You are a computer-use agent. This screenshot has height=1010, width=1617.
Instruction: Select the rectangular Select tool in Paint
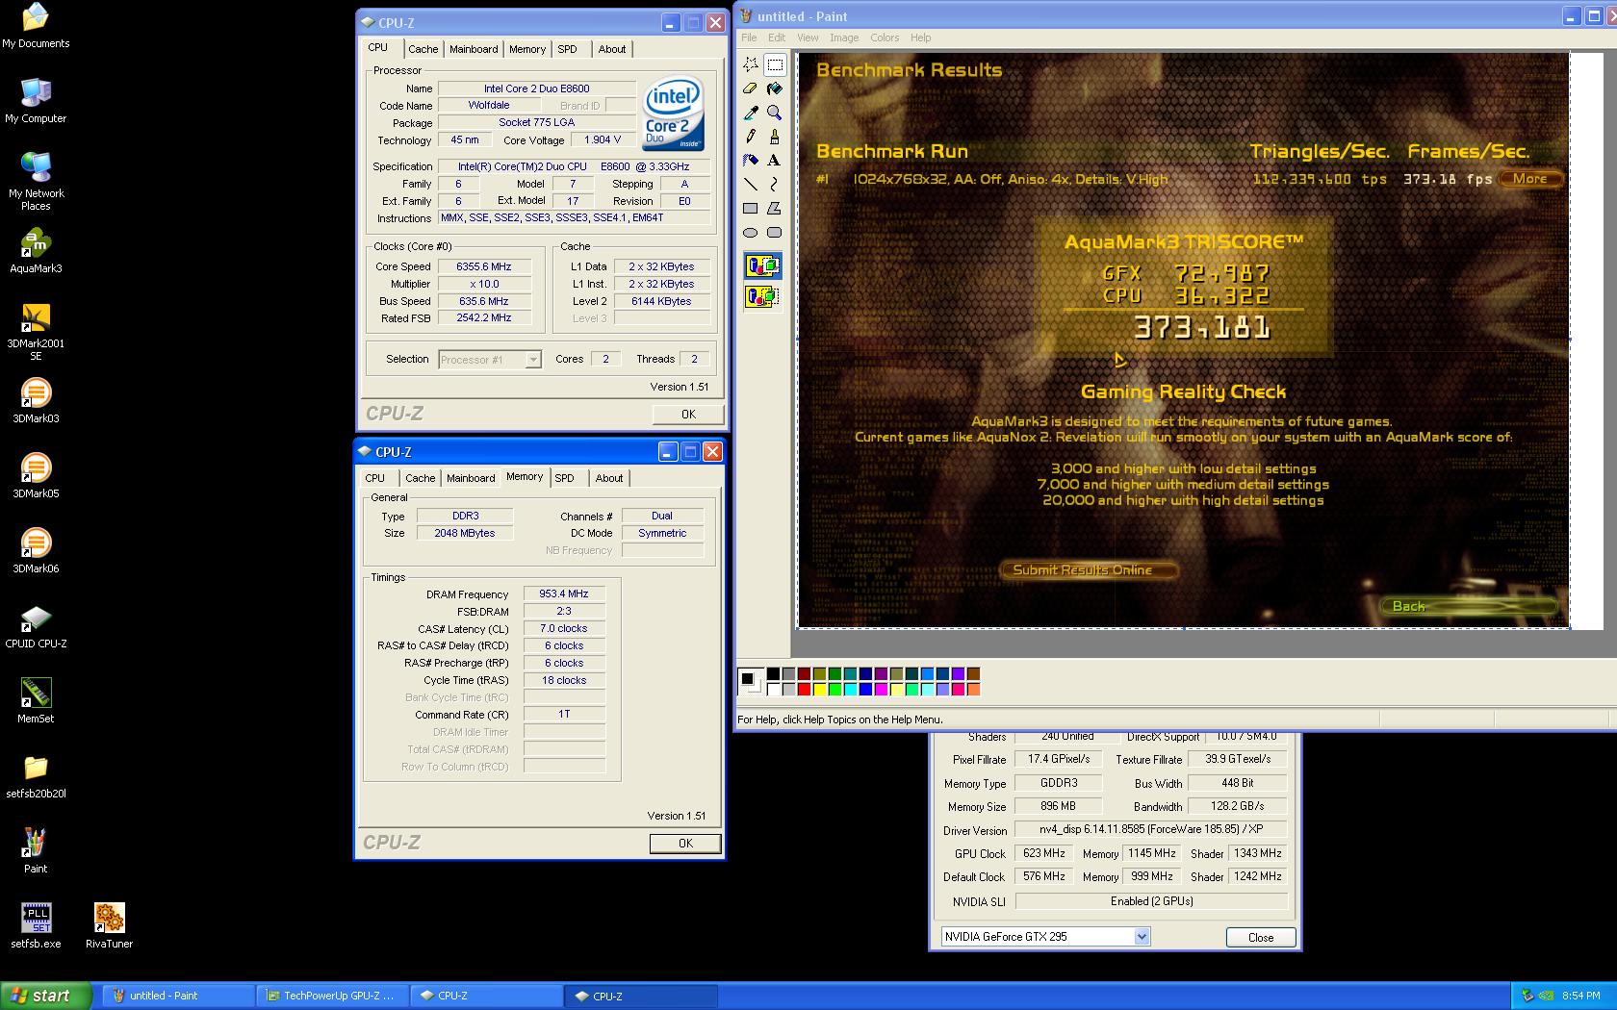tap(775, 64)
